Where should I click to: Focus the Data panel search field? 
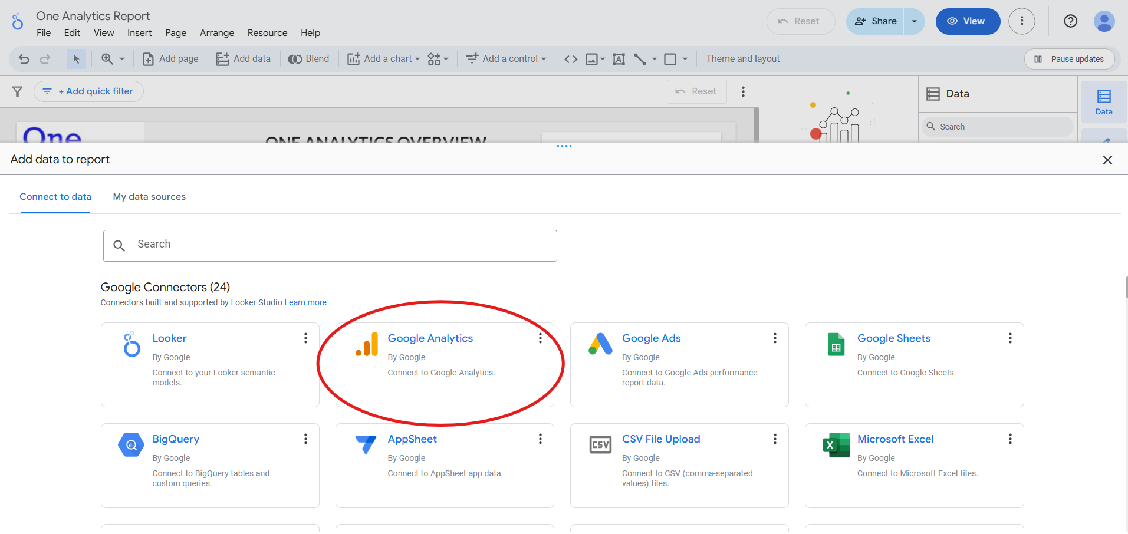click(998, 127)
